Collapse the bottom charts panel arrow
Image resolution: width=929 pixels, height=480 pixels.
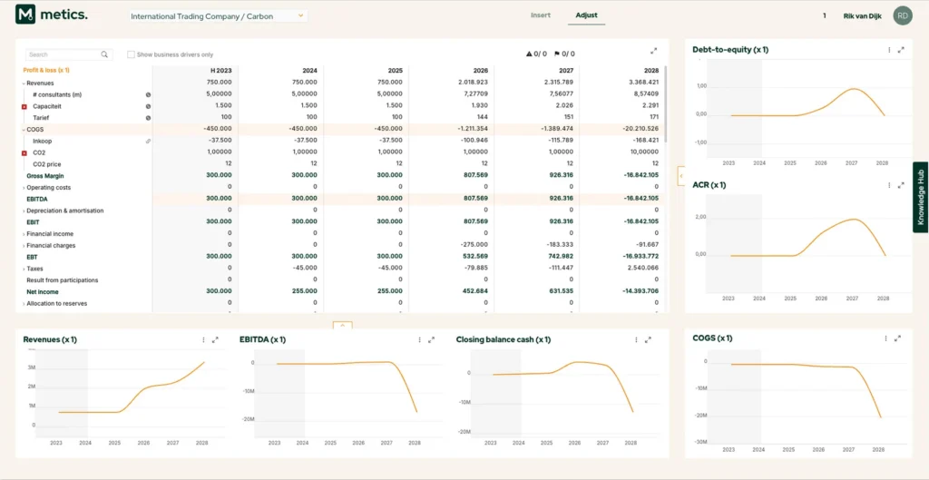[342, 326]
